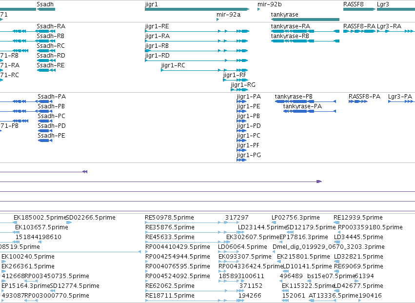Select the Ssadh-PA protein label

pos(52,97)
